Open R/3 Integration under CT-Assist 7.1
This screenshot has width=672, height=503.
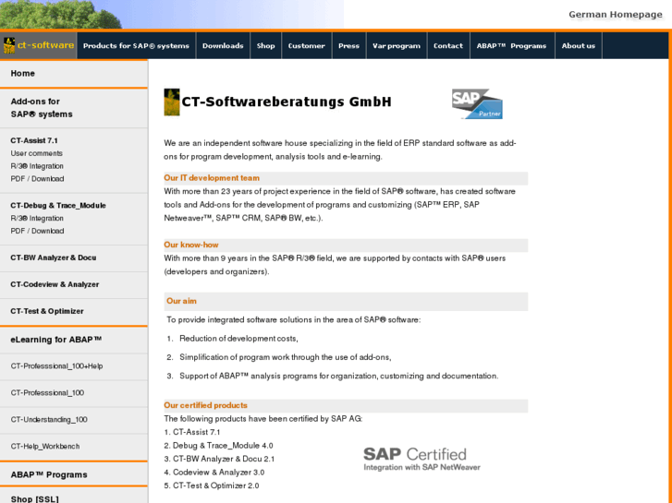point(37,166)
